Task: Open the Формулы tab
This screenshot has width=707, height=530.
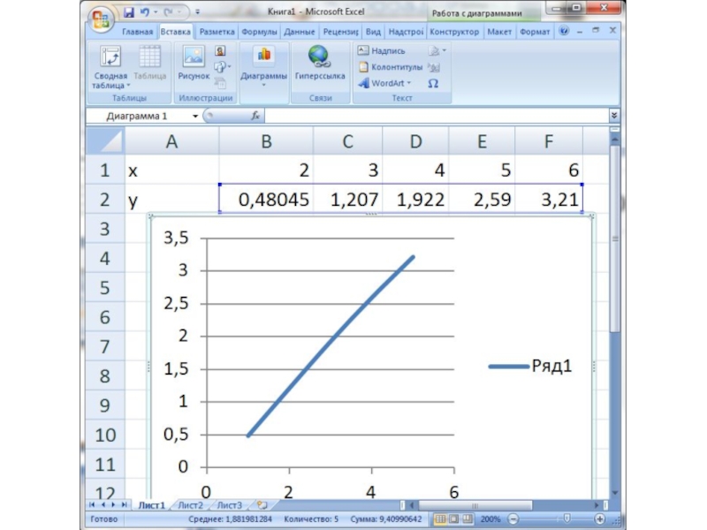Action: pos(259,32)
